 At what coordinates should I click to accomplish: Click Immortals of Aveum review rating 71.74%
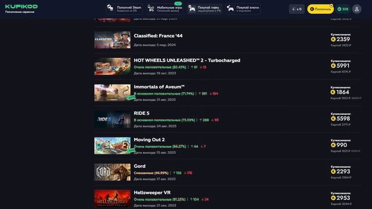pyautogui.click(x=164, y=94)
